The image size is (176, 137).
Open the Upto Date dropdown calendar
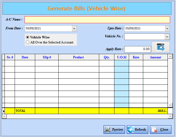167,29
